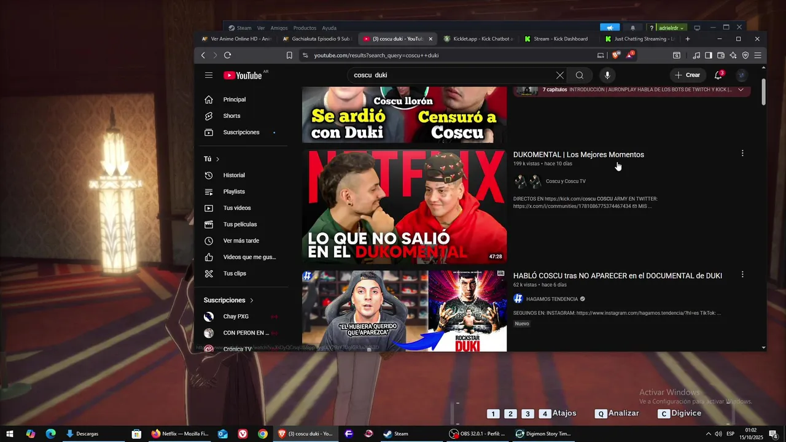The image size is (786, 442).
Task: Switch to Gachiakuta Episodio 9 tab
Action: click(316, 39)
